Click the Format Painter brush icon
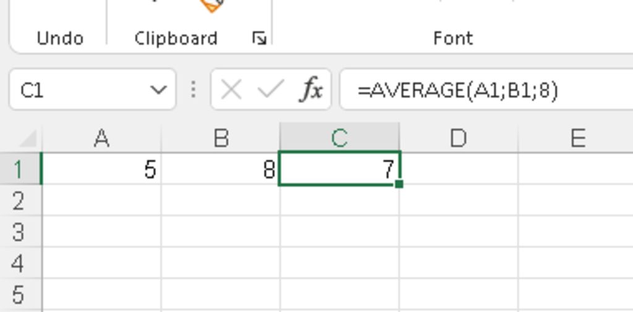 (211, 5)
